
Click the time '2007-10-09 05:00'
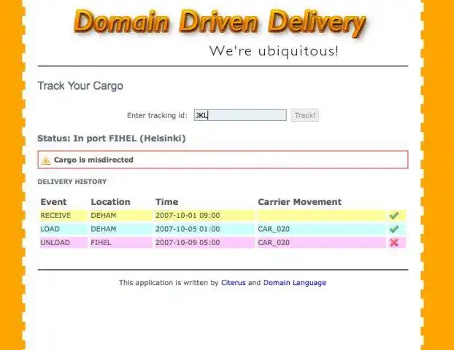pos(188,243)
